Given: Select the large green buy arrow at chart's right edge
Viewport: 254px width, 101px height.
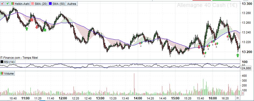Looking at the screenshot, I should pos(238,55).
